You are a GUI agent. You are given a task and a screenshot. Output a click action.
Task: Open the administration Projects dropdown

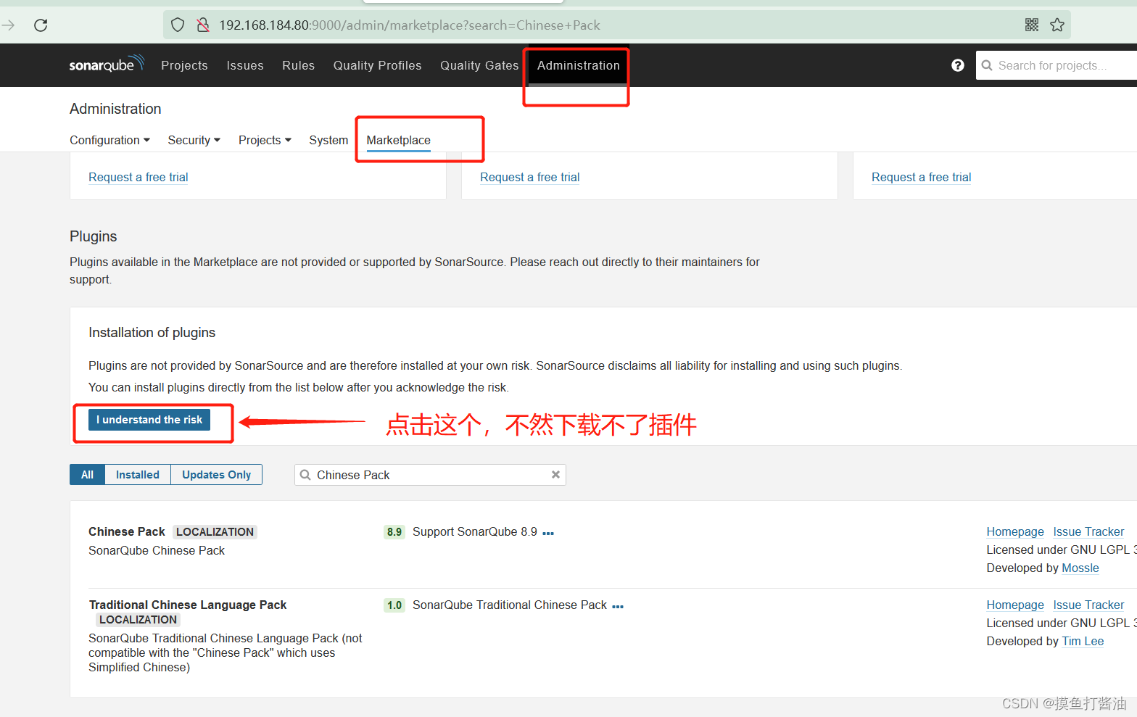point(265,140)
